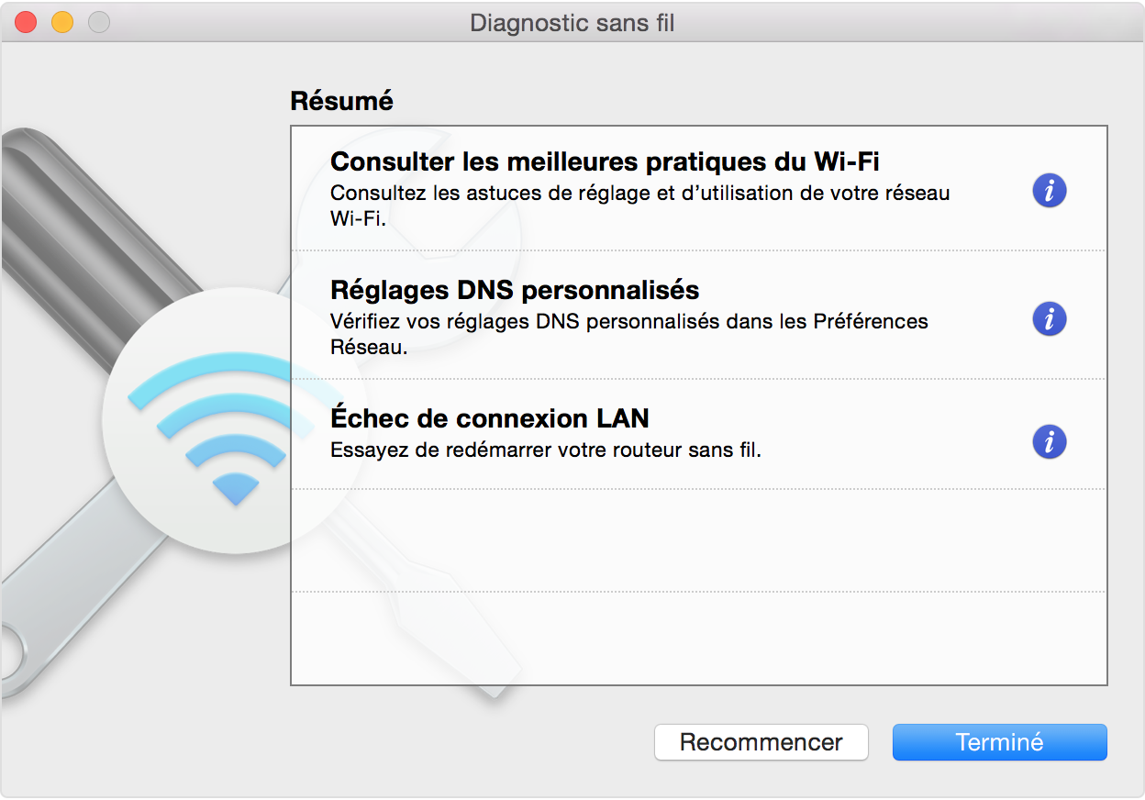Close the Diagnostic sans fil window
Image resolution: width=1145 pixels, height=800 pixels.
coord(26,22)
